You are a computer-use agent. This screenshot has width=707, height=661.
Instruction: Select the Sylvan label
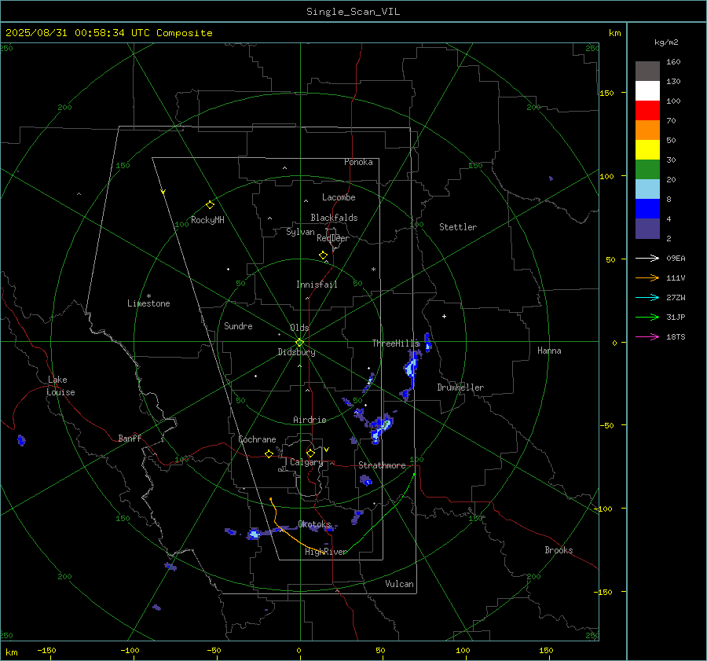(300, 232)
